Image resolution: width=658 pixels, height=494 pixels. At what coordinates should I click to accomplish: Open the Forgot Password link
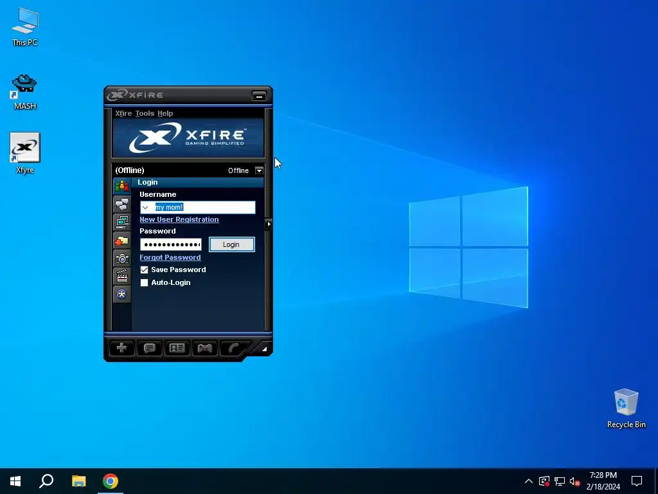pos(170,257)
